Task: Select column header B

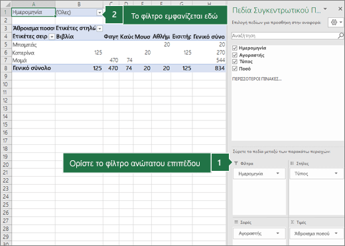Action: 79,4
